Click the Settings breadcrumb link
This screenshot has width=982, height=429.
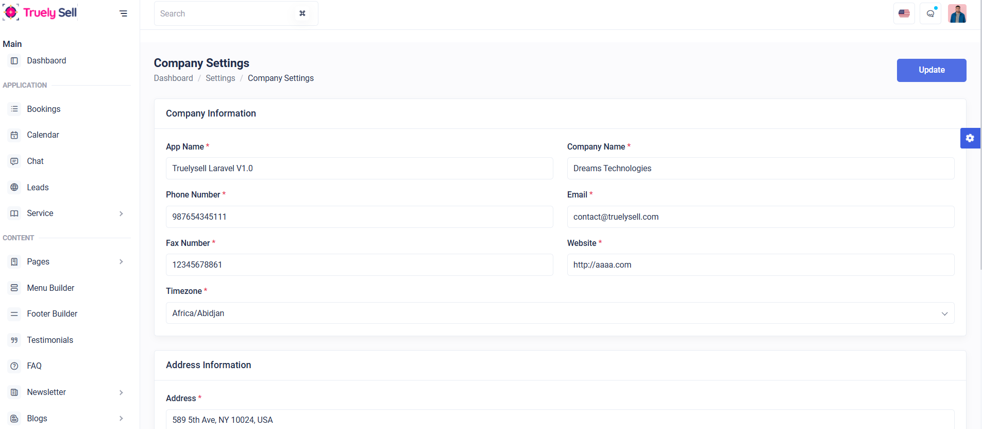(220, 78)
